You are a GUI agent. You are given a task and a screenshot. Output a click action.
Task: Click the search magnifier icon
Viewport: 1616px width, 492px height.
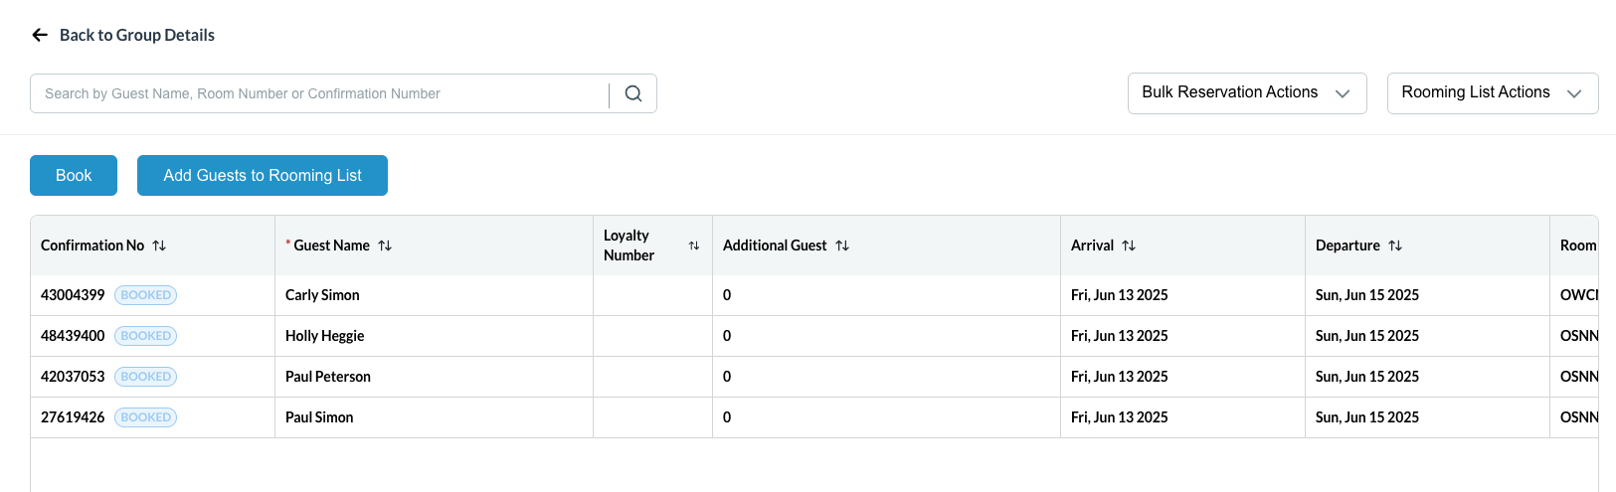coord(633,93)
